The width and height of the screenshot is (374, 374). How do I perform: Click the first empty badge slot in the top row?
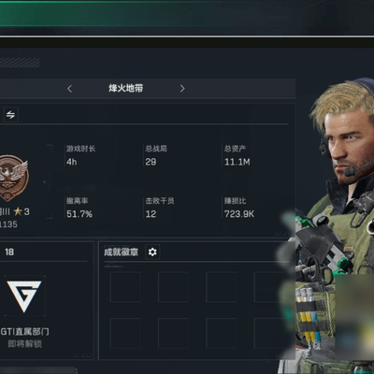pyautogui.click(x=125, y=287)
